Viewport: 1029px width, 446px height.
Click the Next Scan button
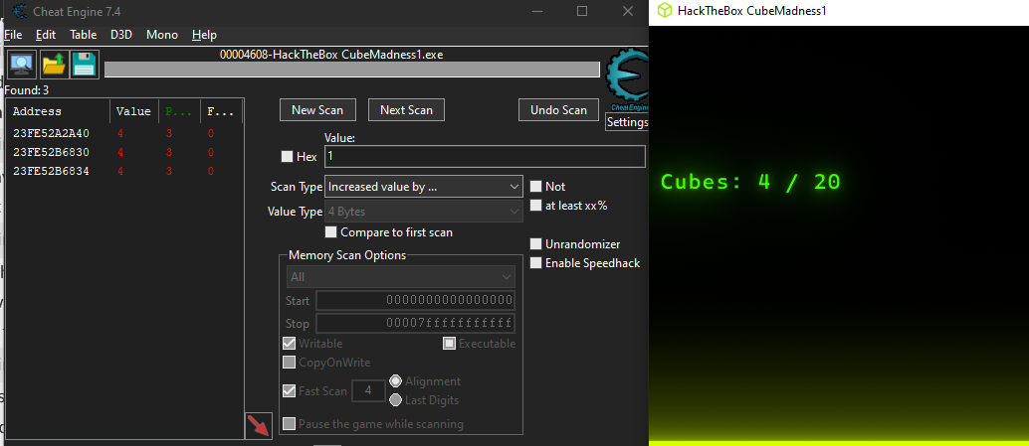pos(406,110)
